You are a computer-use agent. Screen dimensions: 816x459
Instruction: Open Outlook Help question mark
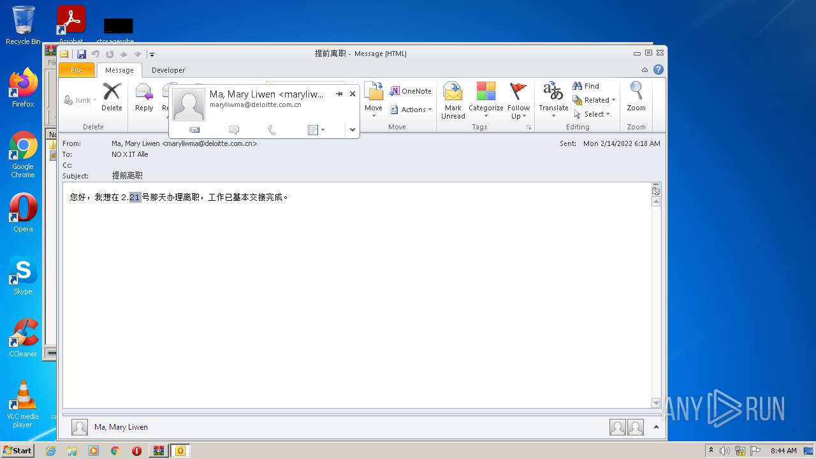tap(659, 69)
